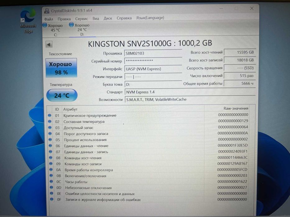
Task: Click the Стандарт field NVM Express 1.4
Action: pos(190,92)
